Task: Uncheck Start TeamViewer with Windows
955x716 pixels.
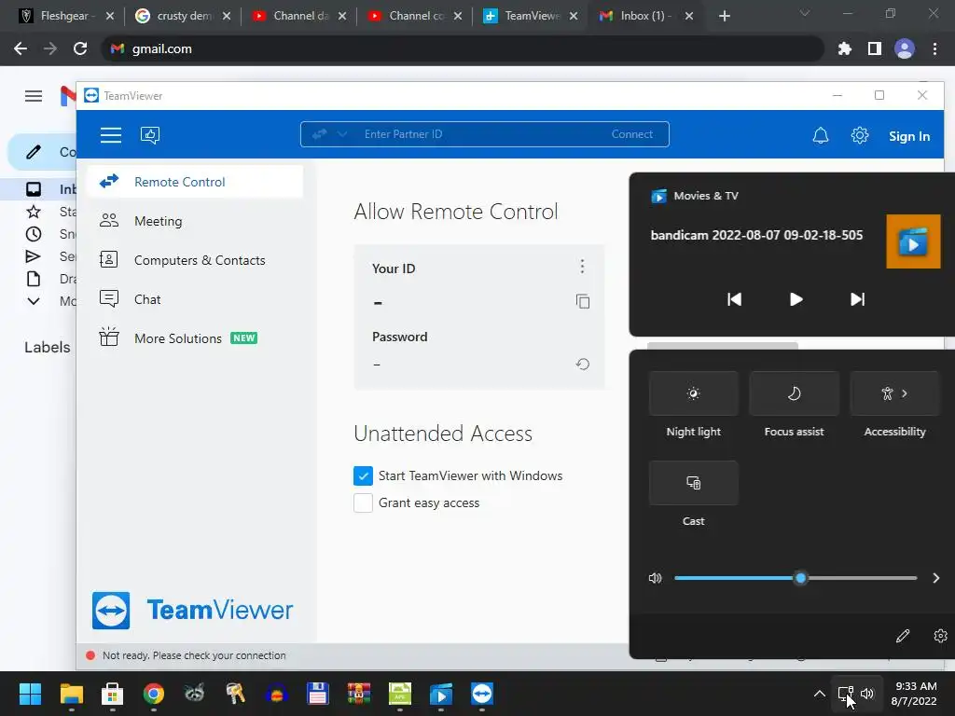Action: point(363,475)
